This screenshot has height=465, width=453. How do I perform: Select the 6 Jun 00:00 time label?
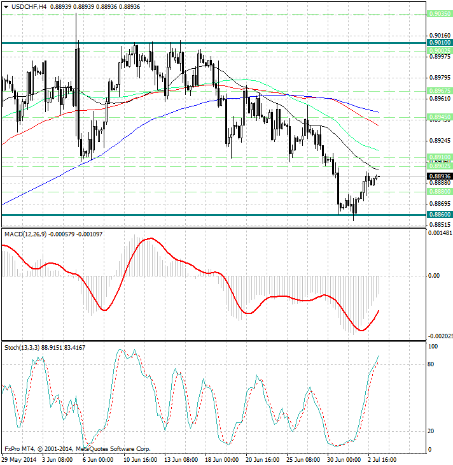(x=98, y=460)
